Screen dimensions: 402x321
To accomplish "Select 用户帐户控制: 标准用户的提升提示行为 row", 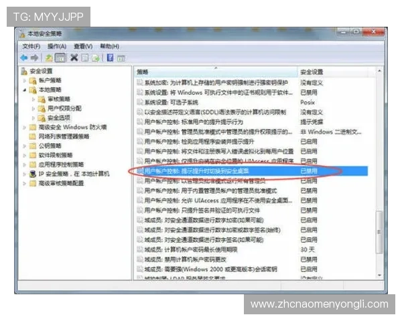I will (x=252, y=122).
